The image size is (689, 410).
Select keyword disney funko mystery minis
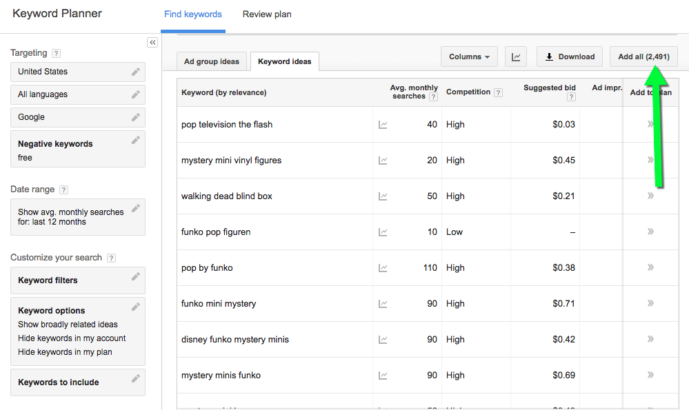pos(235,340)
